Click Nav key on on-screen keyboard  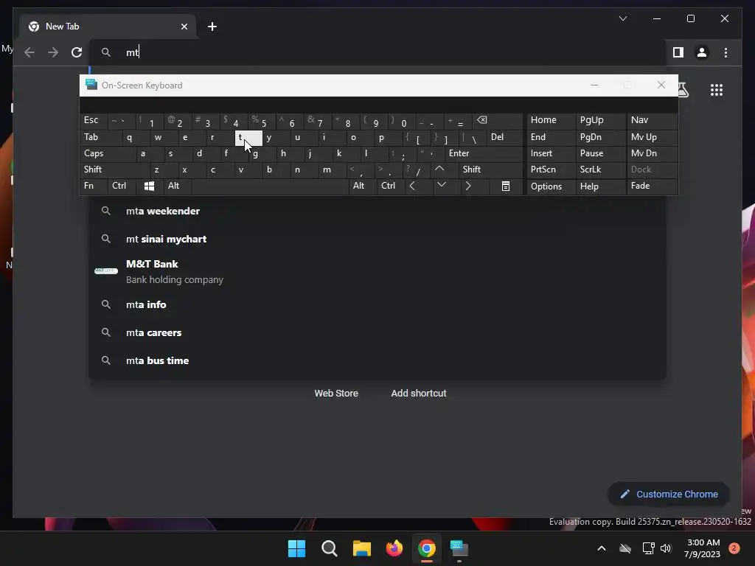point(652,120)
